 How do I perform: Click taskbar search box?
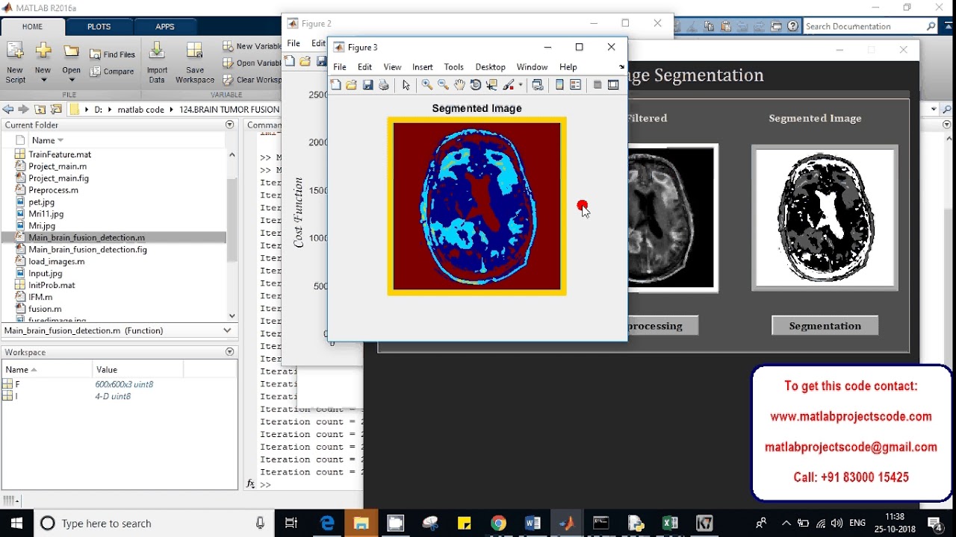154,523
